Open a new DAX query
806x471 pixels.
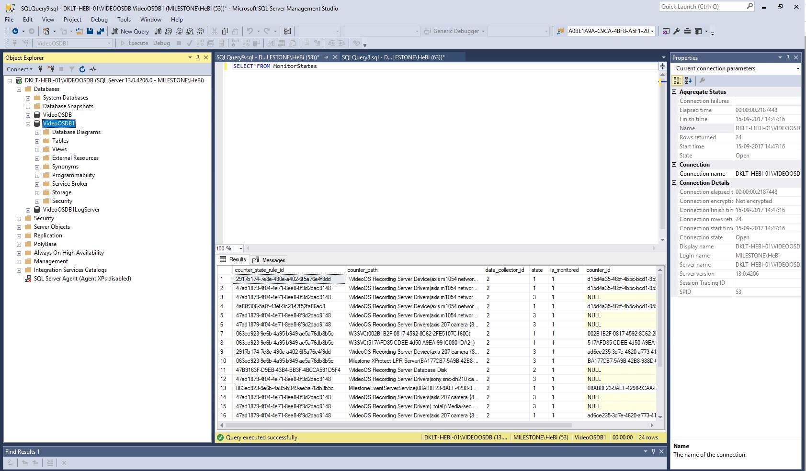[200, 31]
